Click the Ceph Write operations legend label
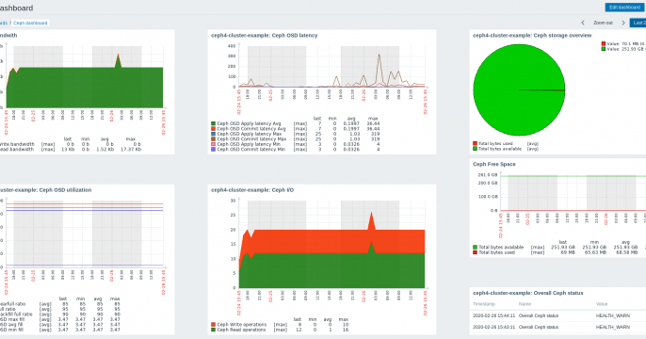 point(242,325)
